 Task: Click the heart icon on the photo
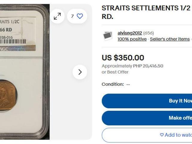pos(80,16)
